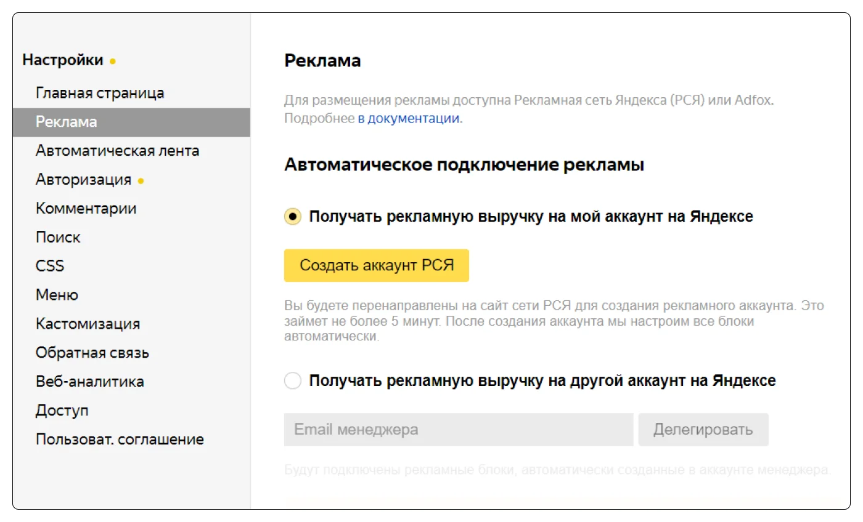Click the Создать аккаунт РСЯ button
This screenshot has height=522, width=863.
377,265
